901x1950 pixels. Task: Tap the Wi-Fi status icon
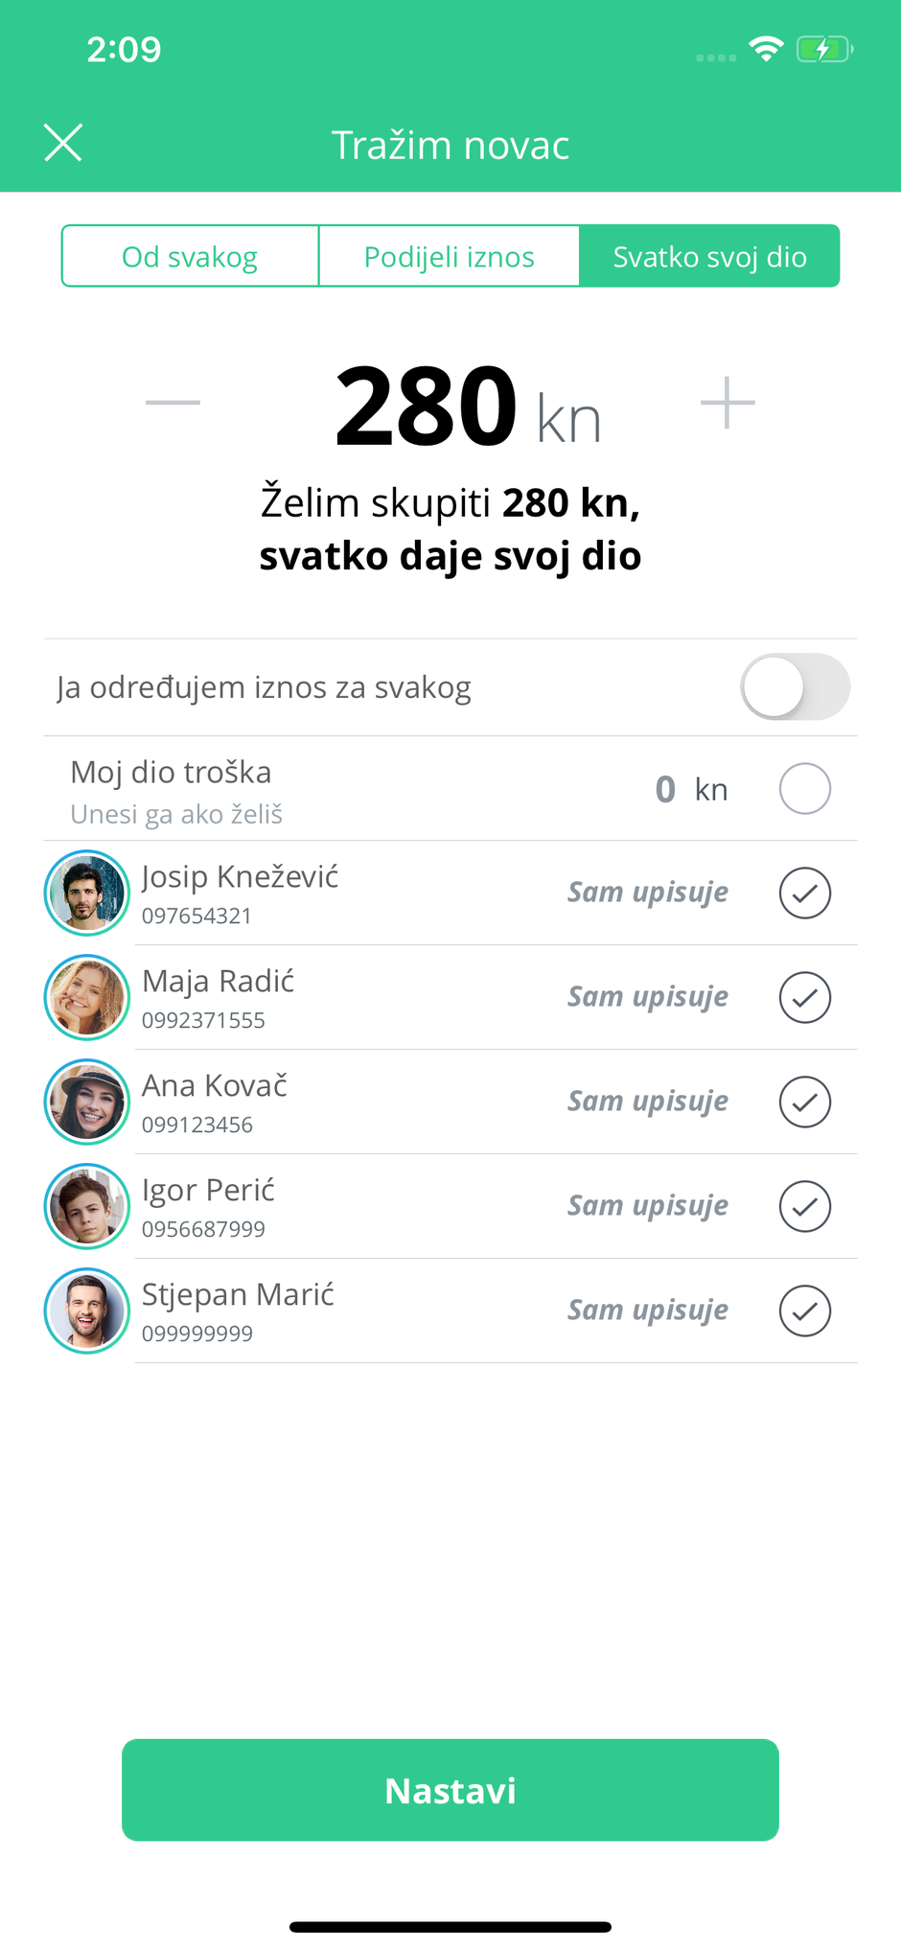pyautogui.click(x=766, y=49)
